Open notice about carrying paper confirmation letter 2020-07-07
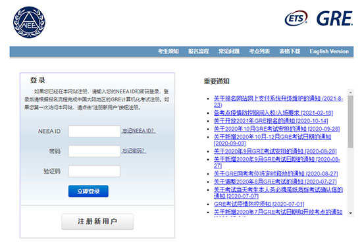This screenshot has width=362, height=248. pyautogui.click(x=278, y=193)
